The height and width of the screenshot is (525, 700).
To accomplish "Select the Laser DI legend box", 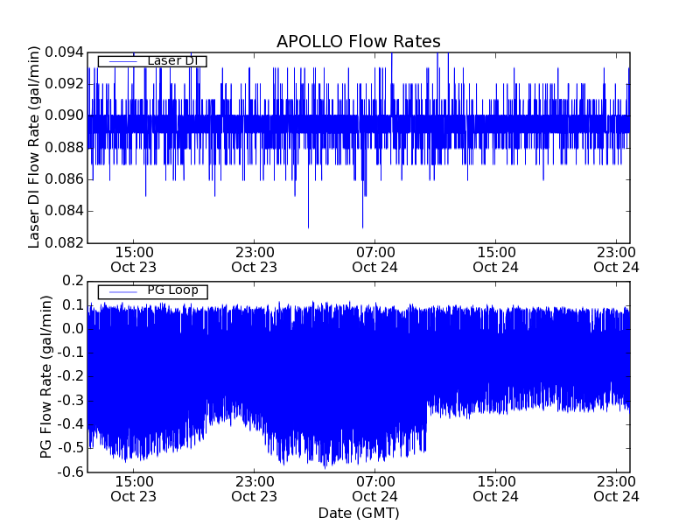I will click(152, 61).
